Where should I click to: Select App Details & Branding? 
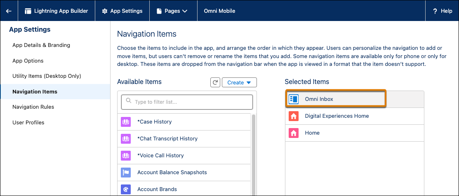41,45
